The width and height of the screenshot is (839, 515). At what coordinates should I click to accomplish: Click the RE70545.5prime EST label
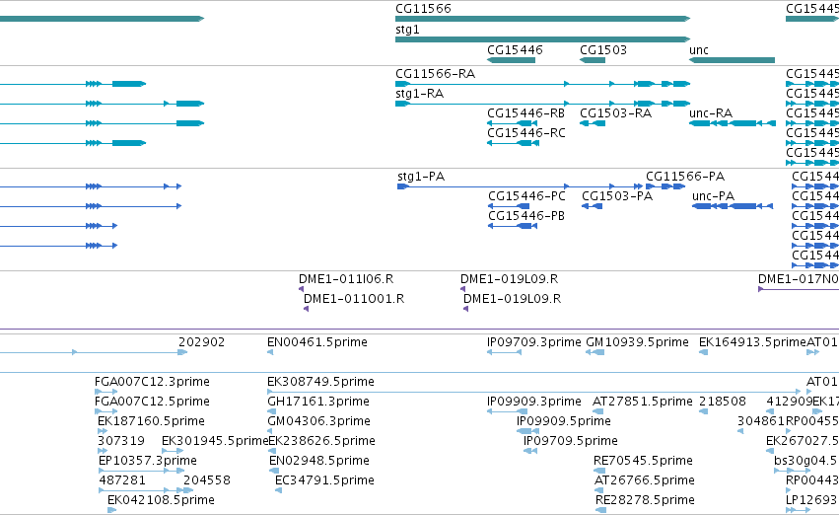tap(643, 462)
